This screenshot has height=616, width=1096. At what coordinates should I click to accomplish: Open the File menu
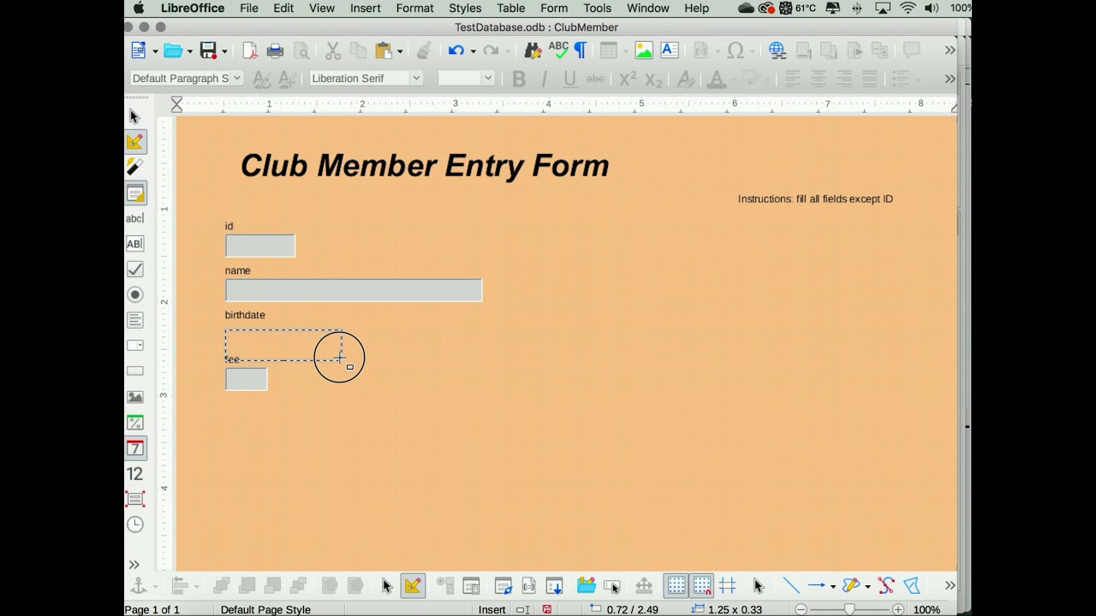(x=249, y=8)
